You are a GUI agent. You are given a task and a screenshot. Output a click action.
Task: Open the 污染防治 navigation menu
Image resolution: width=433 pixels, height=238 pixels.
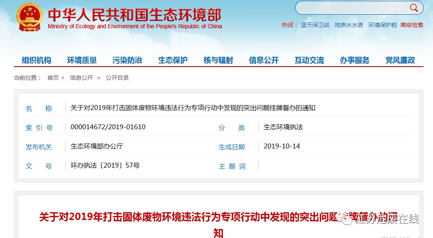click(x=127, y=60)
